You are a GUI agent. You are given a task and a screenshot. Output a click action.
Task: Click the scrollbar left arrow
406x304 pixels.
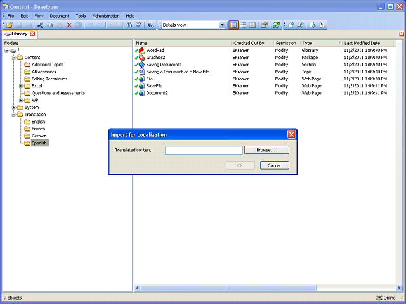pos(138,288)
